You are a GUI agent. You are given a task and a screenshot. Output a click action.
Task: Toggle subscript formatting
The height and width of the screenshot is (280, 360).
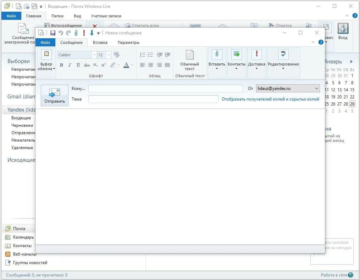(95, 65)
